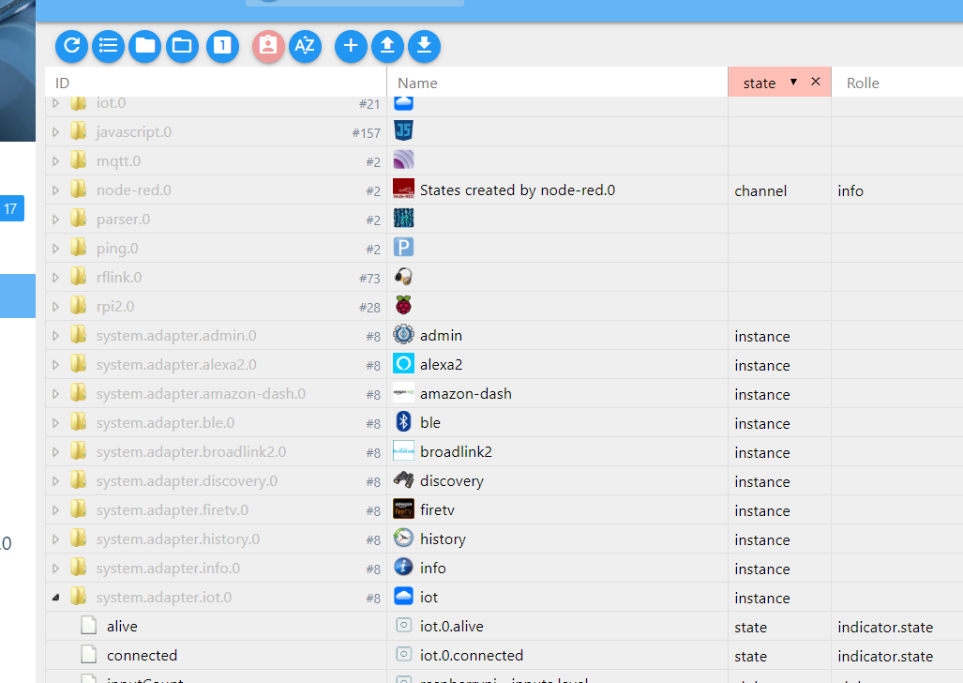The height and width of the screenshot is (683, 963).
Task: Click the discovery binoculars icon
Action: pos(403,479)
